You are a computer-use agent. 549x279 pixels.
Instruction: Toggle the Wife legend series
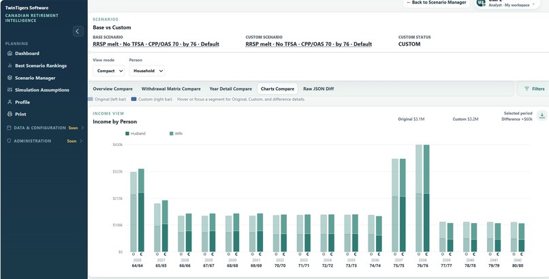click(x=176, y=134)
